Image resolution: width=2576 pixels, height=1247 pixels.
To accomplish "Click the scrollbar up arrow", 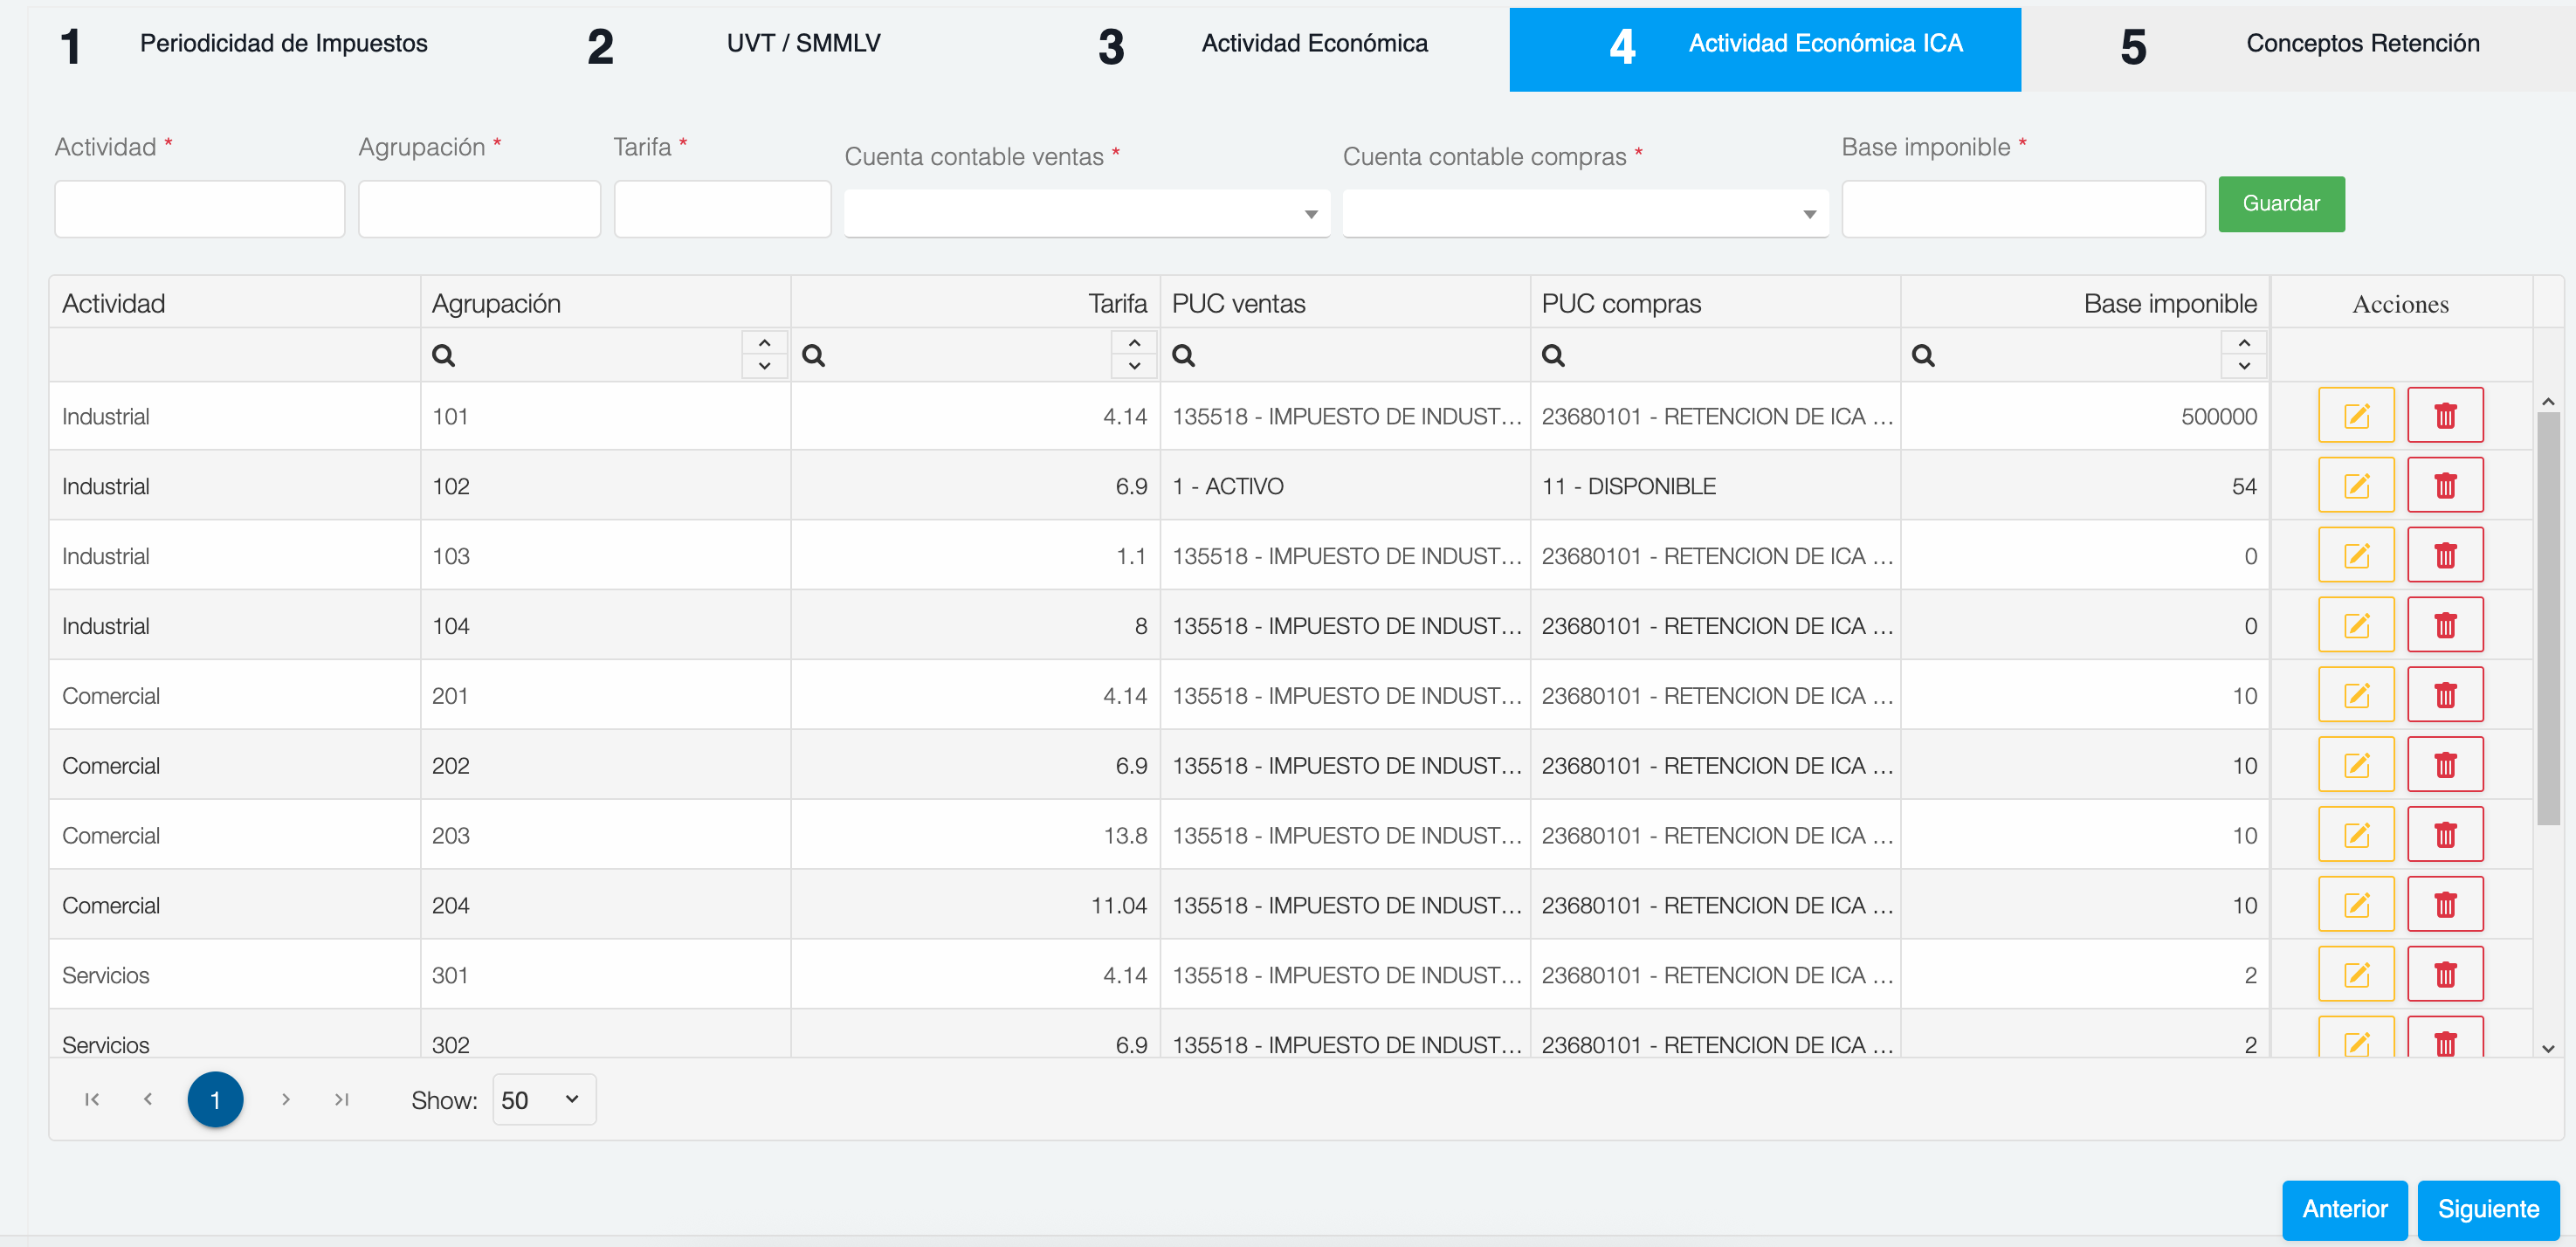I will 2548,401.
